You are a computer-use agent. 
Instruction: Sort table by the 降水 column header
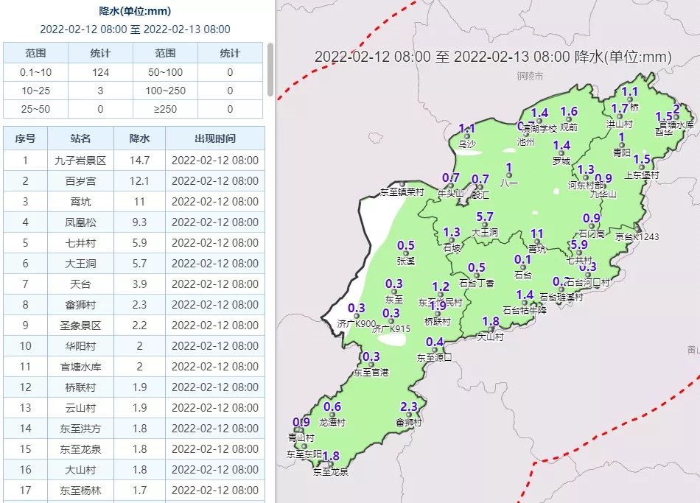[x=139, y=138]
